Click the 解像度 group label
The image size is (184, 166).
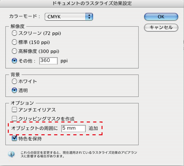[x=18, y=26]
